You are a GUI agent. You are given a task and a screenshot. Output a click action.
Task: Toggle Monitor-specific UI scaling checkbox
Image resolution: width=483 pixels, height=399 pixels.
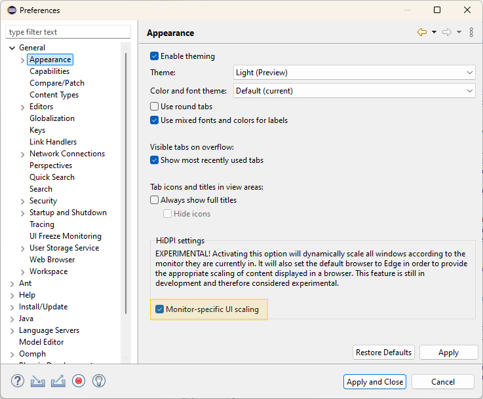click(x=159, y=309)
